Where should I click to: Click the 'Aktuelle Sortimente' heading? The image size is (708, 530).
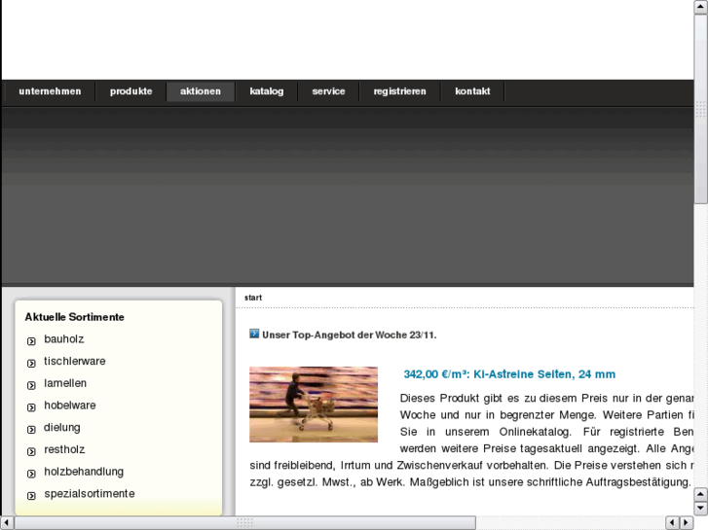75,317
